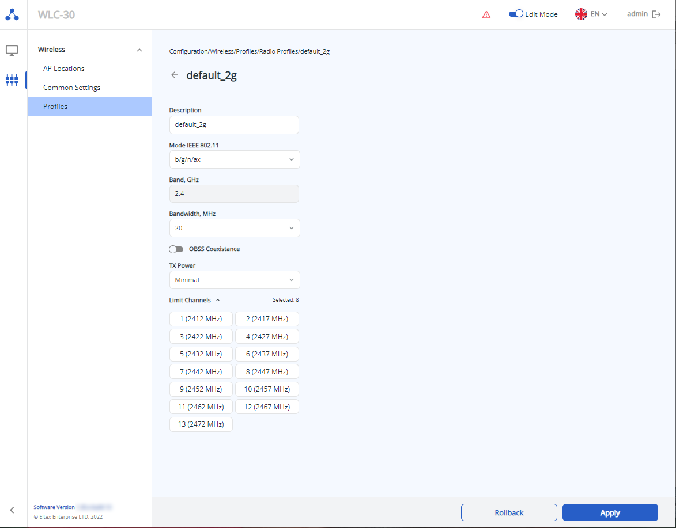Click the admin user label

[x=637, y=14]
